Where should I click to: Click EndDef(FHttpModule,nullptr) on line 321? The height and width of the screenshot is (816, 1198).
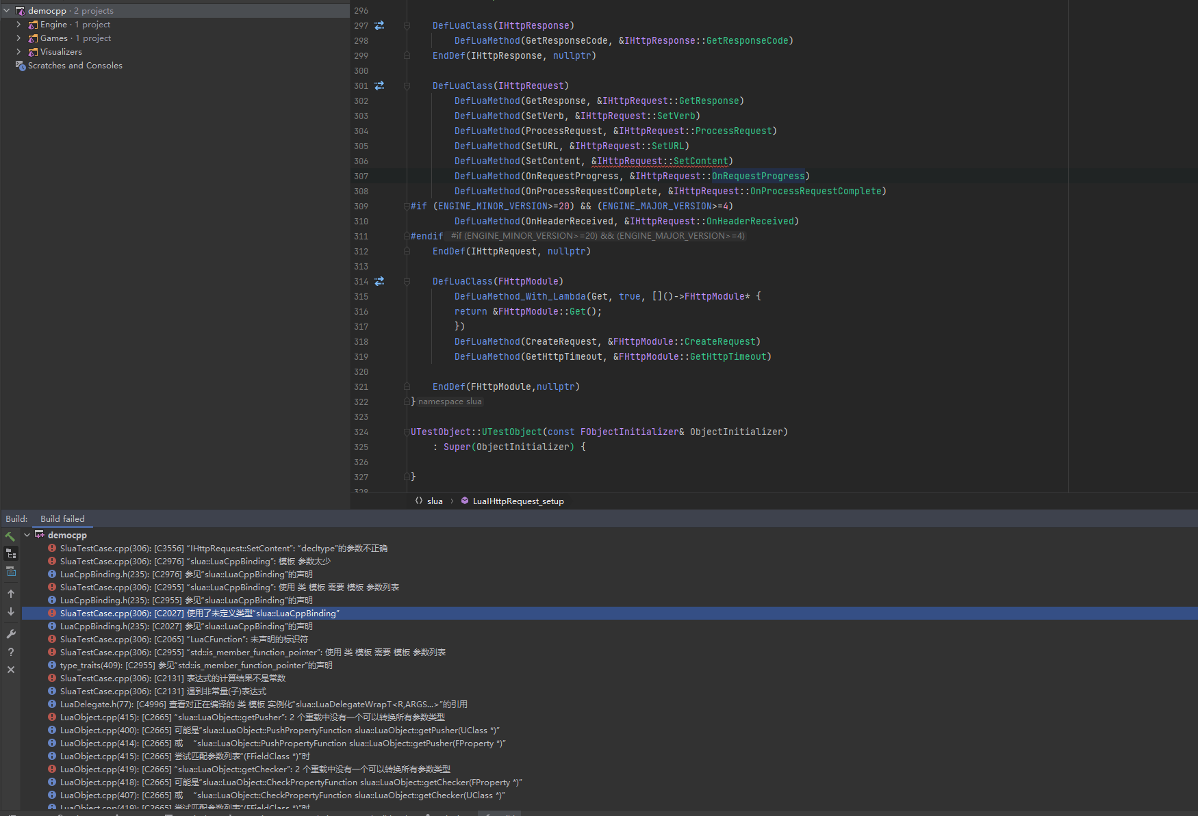[506, 386]
